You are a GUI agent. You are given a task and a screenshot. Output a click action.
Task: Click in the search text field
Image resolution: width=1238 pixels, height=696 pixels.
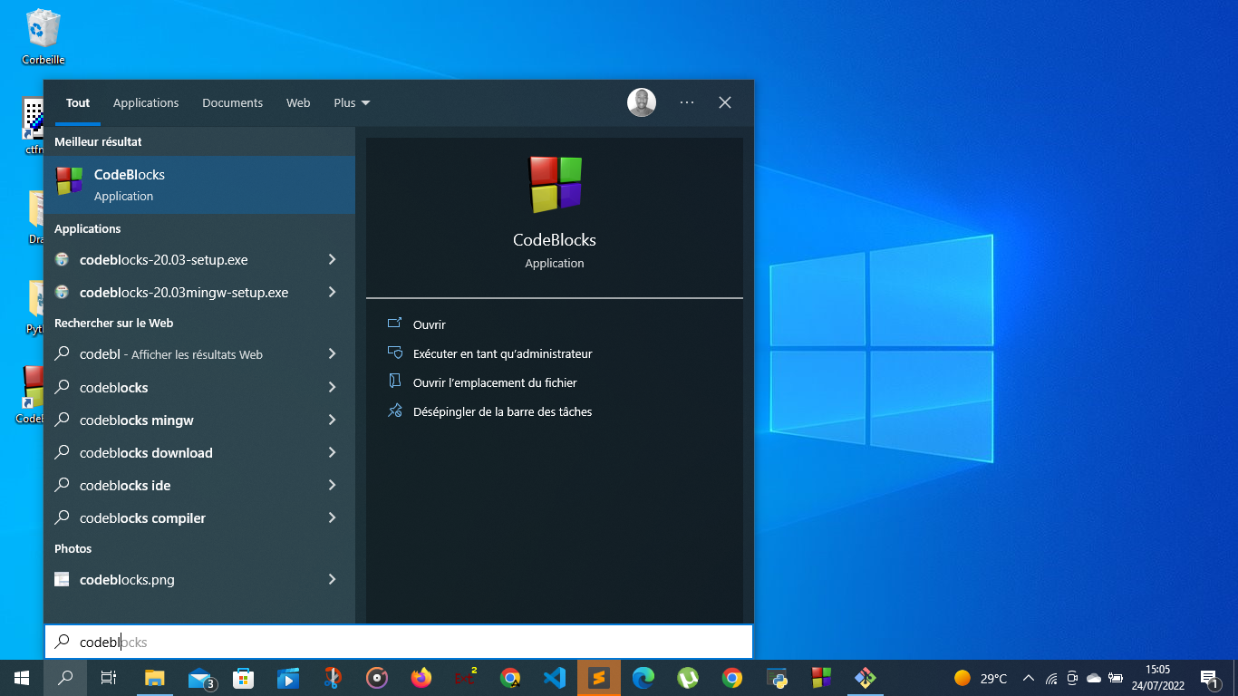[x=399, y=642]
